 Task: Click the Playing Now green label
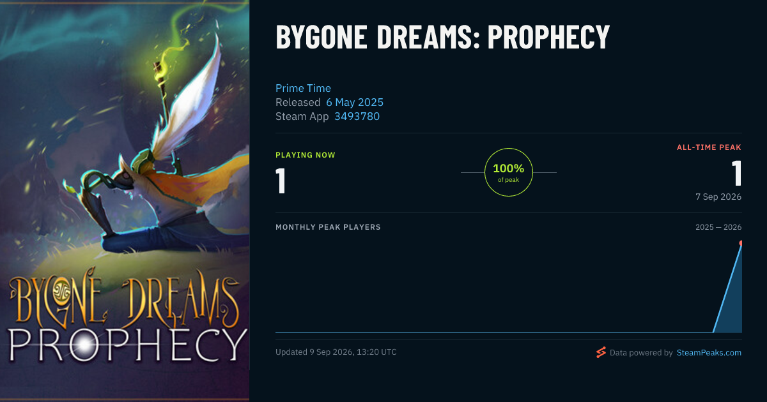(x=306, y=155)
